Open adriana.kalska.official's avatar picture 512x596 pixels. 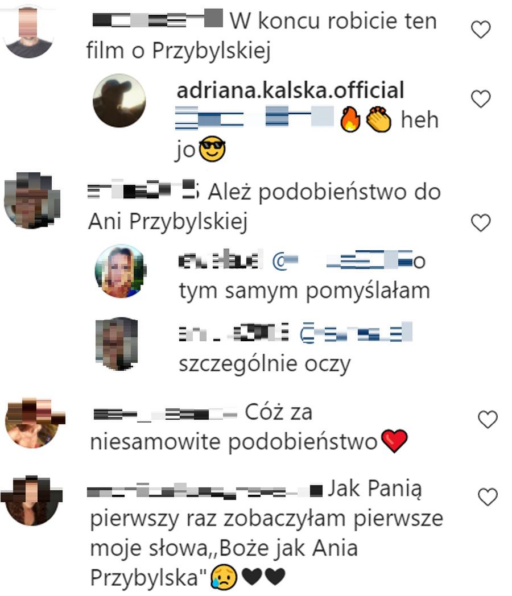click(119, 100)
